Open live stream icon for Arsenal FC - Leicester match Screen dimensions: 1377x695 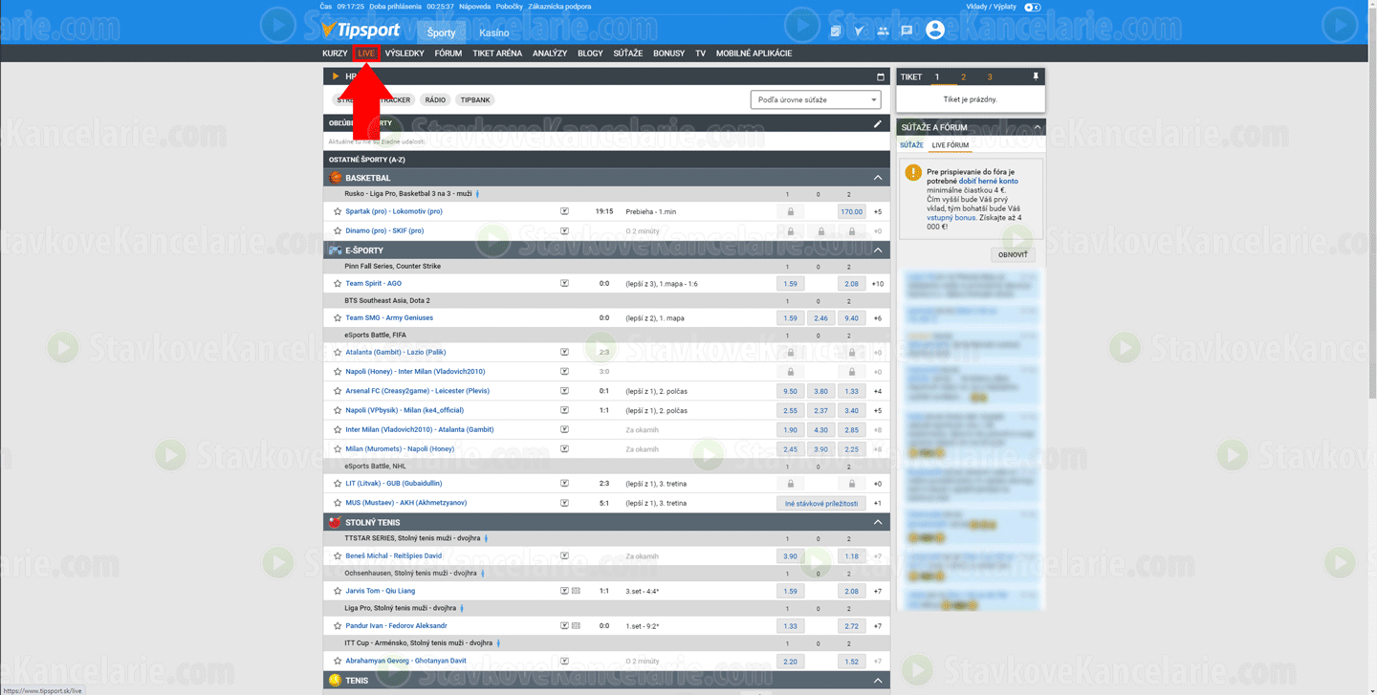(x=564, y=391)
